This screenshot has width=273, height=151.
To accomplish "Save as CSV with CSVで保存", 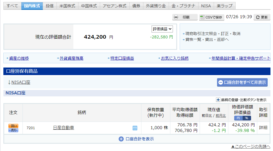I will (211, 17).
